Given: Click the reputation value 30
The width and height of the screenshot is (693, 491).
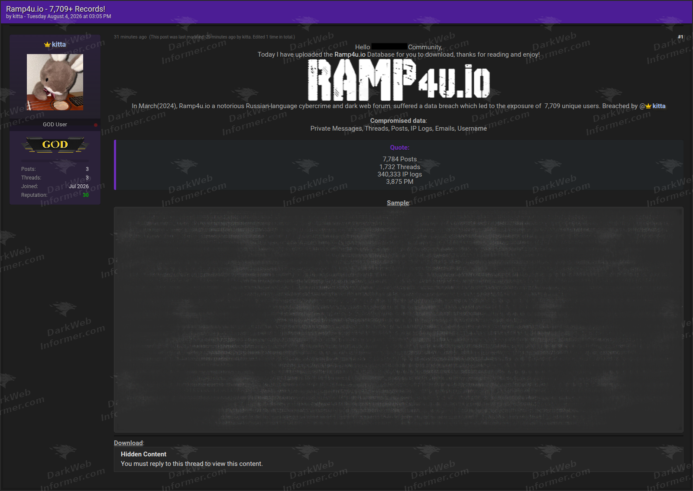Looking at the screenshot, I should (86, 195).
